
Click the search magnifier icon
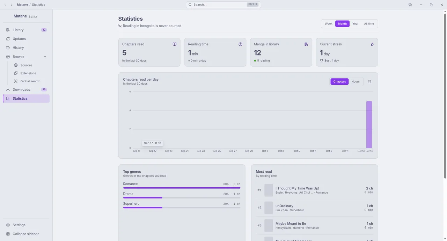pyautogui.click(x=190, y=5)
